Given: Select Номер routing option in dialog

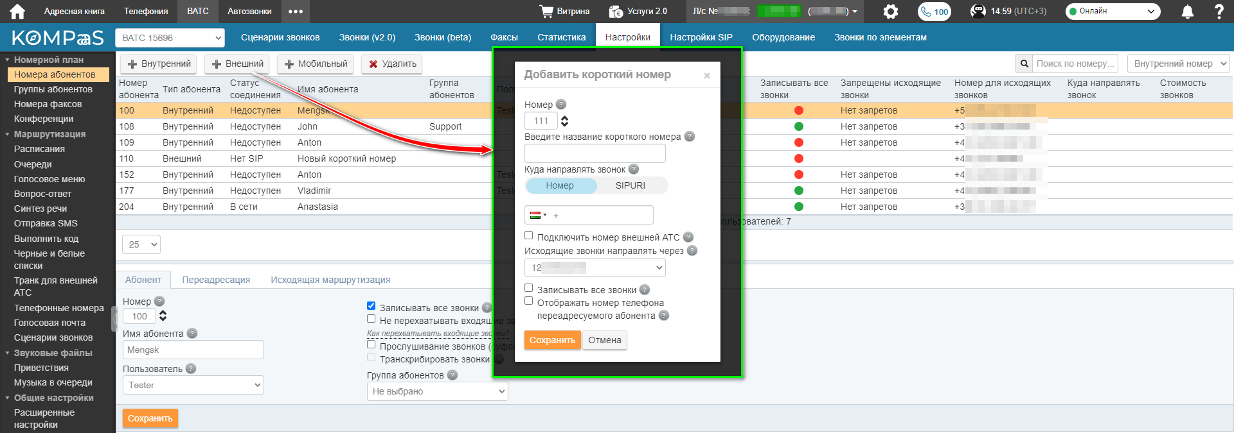Looking at the screenshot, I should [560, 185].
